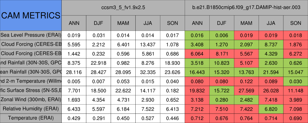Click the Land 2-m Temperature row label
Screen dimensions: 308x123
point(31,81)
